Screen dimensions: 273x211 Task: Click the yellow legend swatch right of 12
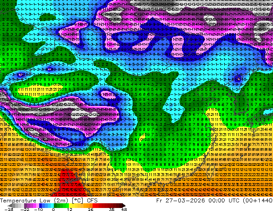point(70,205)
